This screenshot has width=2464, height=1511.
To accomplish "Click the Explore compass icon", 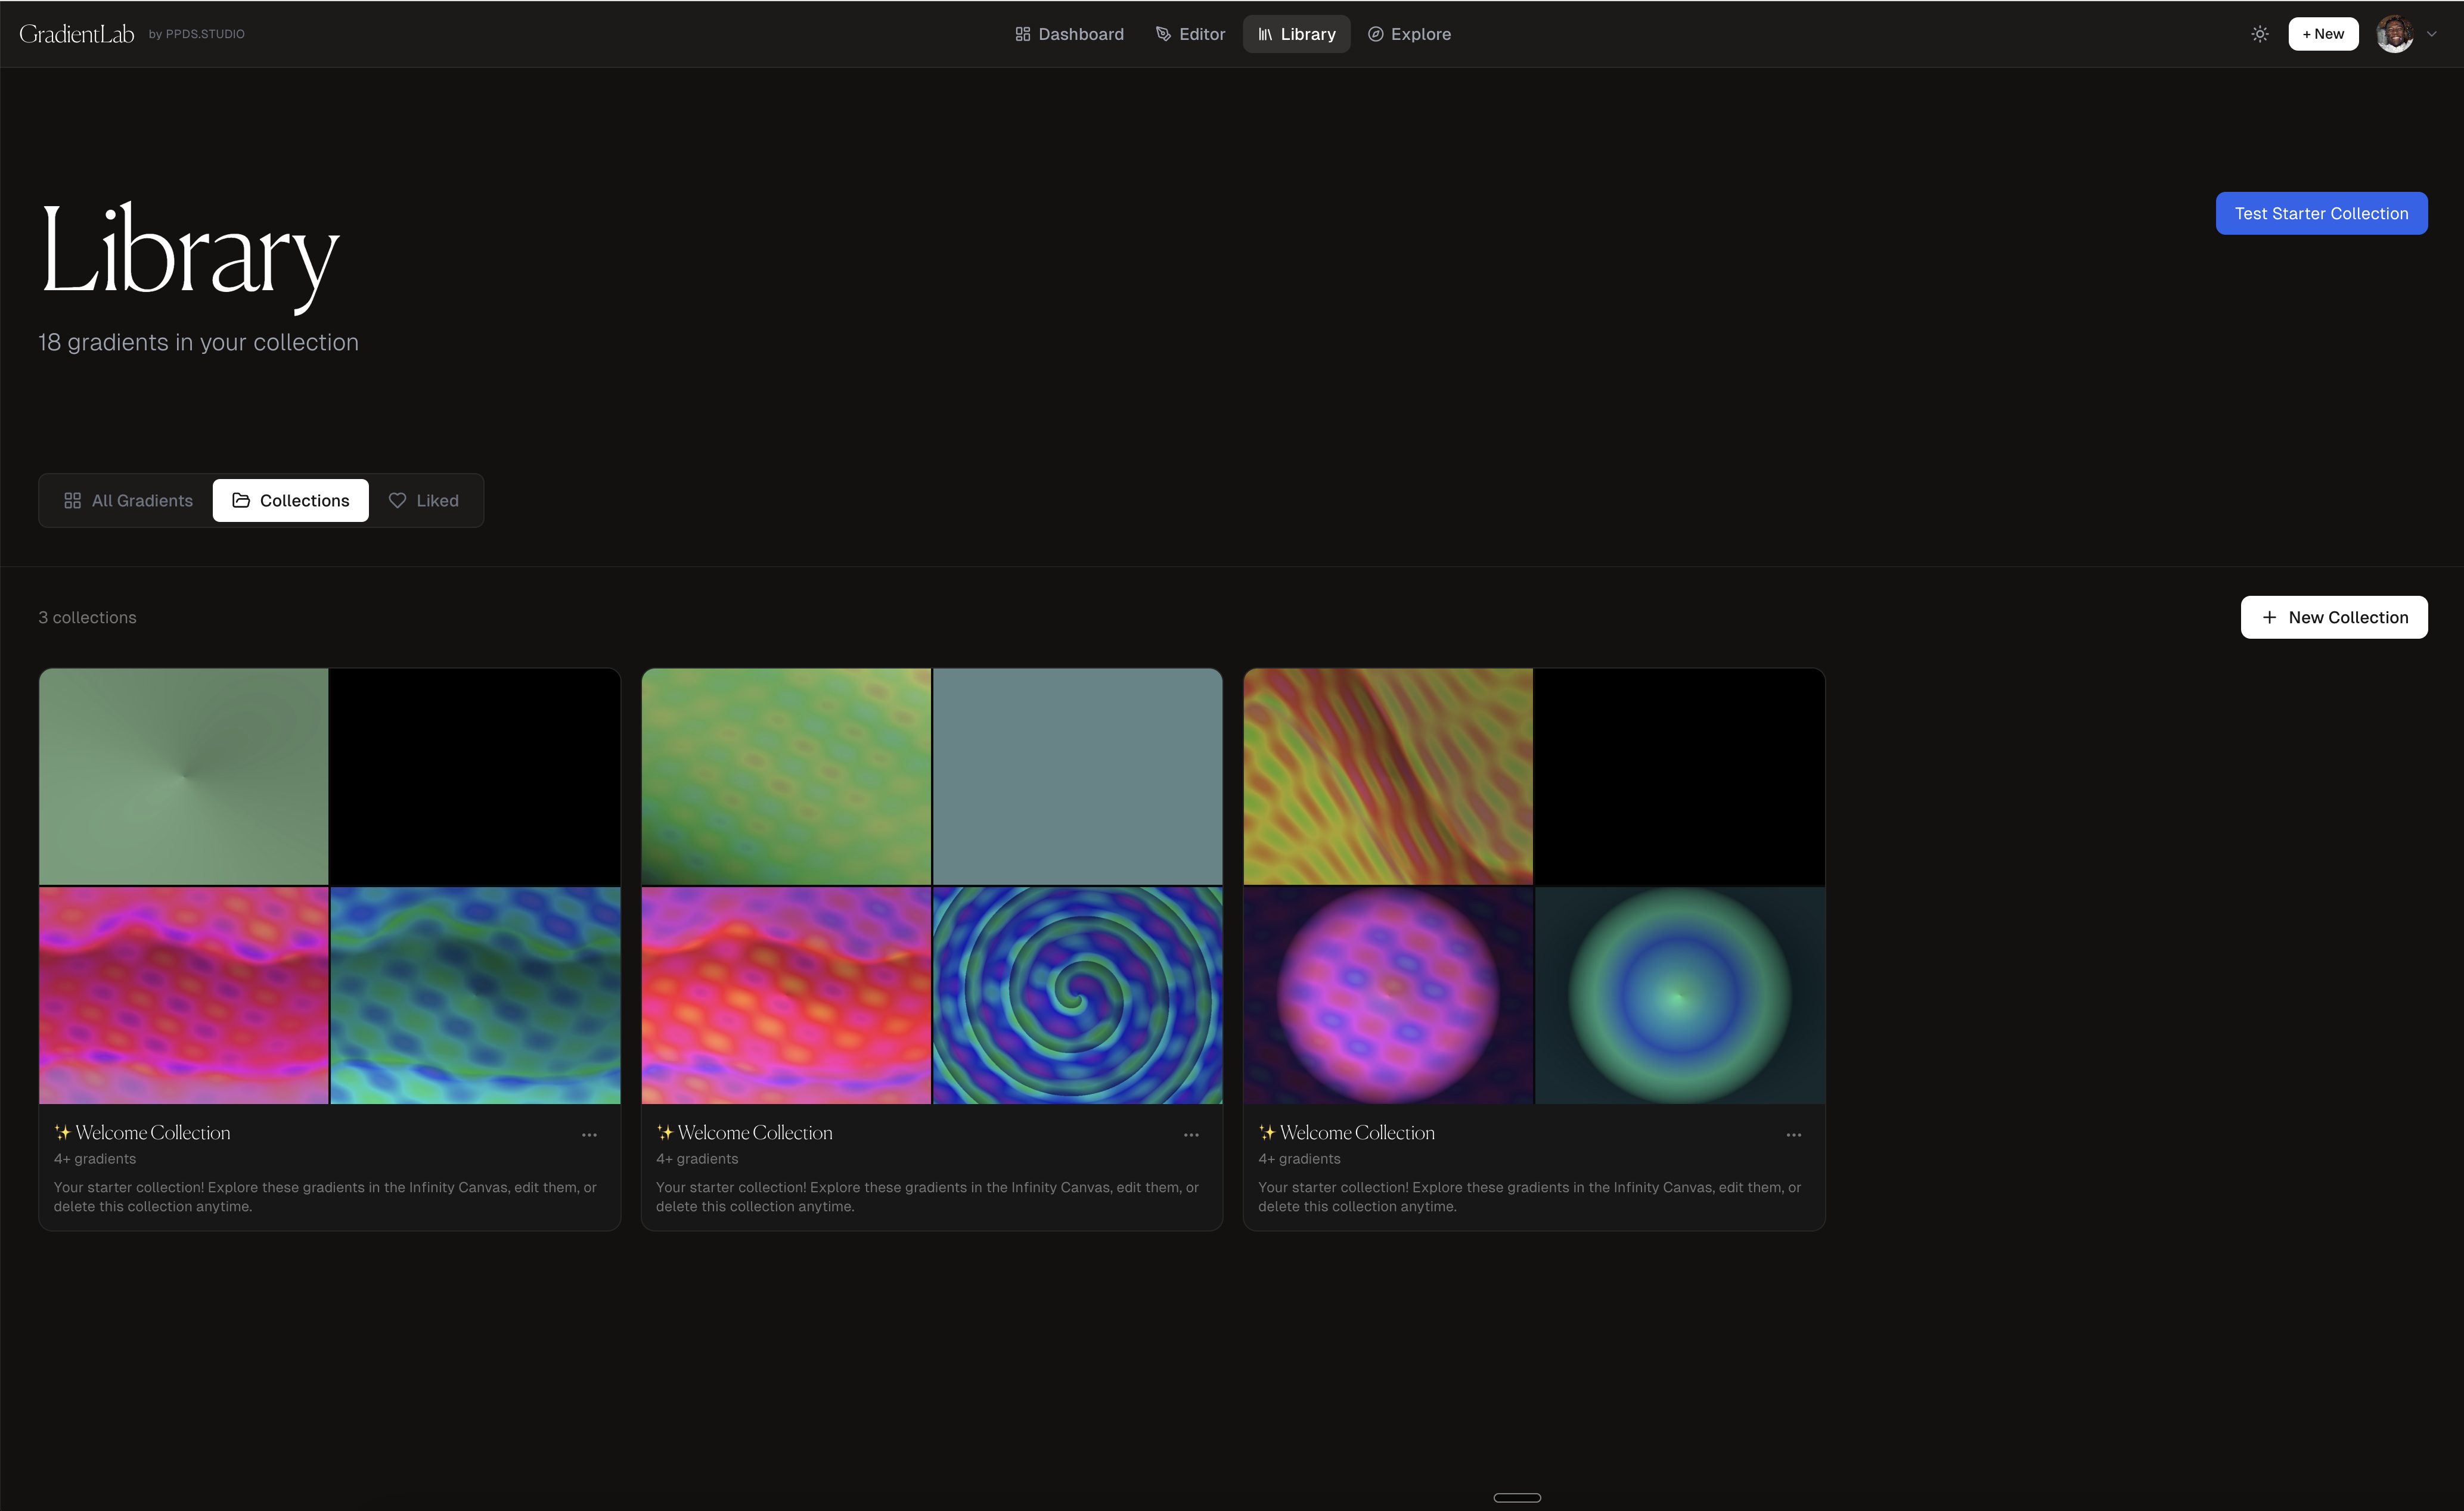I will (1376, 33).
